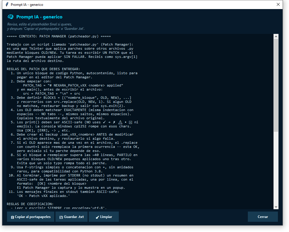The image size is (289, 232).
Task: Click the scrollbar up arrow
Action: point(276,36)
